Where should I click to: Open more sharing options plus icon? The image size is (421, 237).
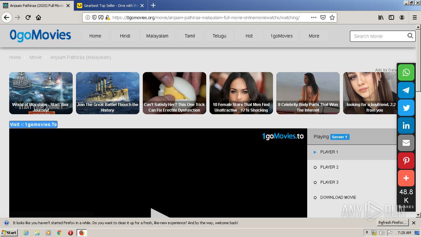tap(406, 178)
